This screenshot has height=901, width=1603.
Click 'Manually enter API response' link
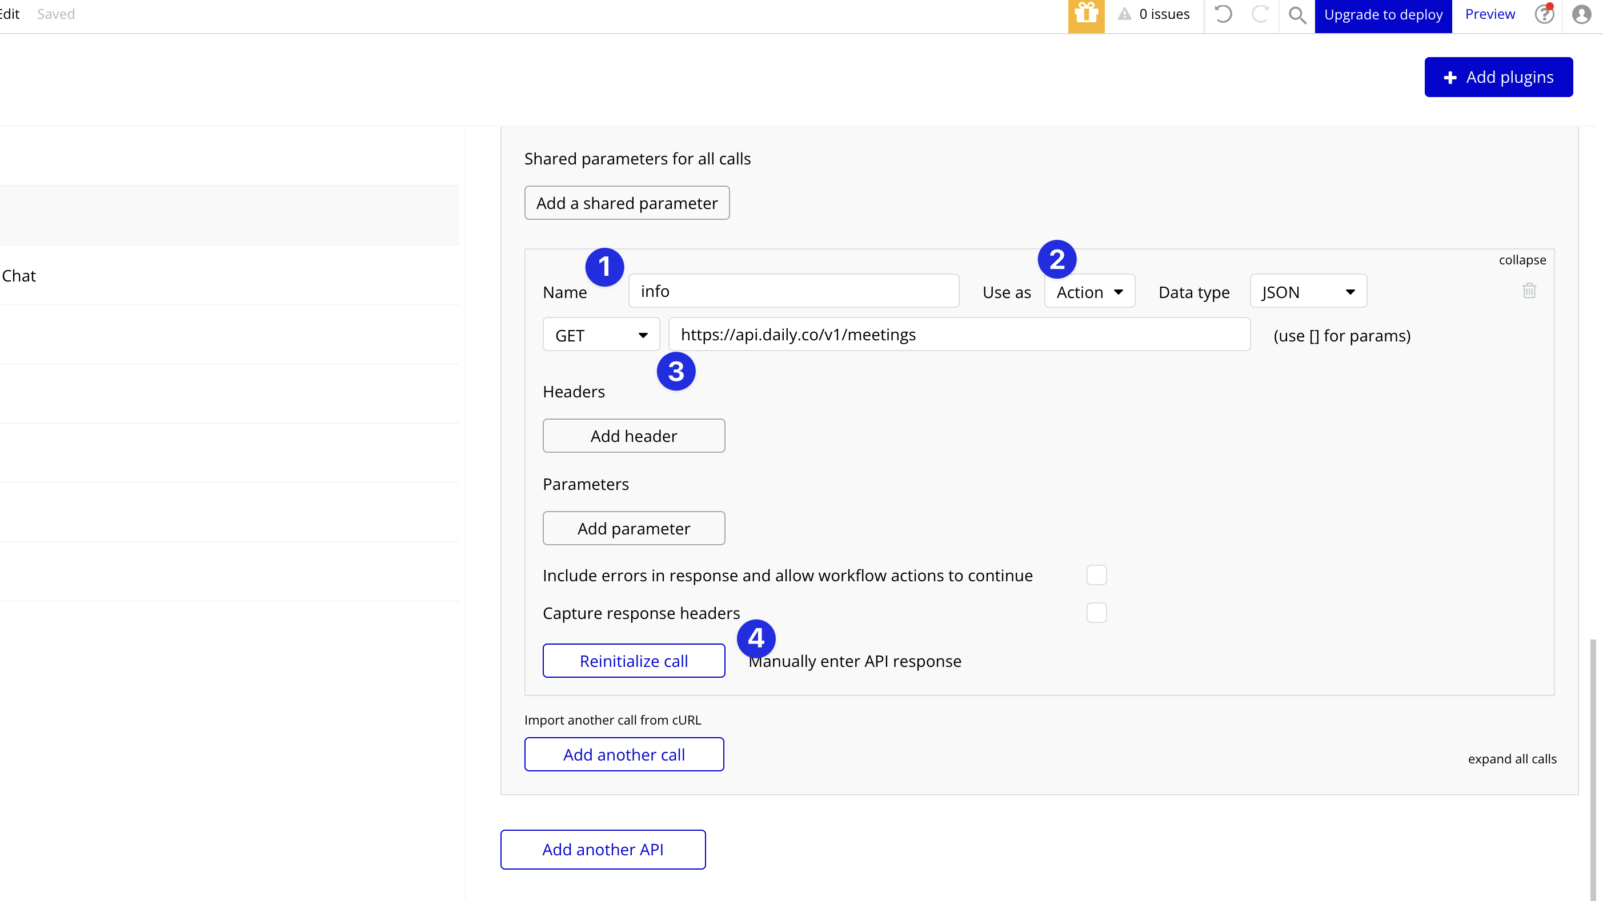[x=855, y=660]
